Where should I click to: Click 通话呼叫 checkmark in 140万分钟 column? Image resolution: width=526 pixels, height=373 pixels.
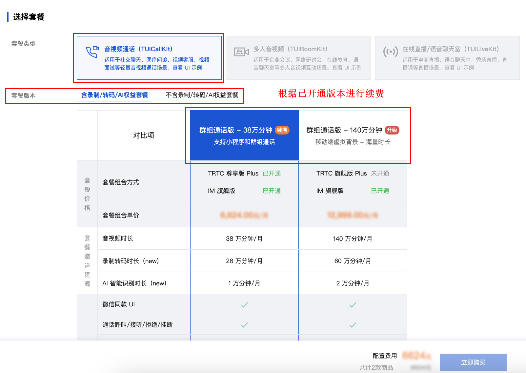pyautogui.click(x=353, y=325)
